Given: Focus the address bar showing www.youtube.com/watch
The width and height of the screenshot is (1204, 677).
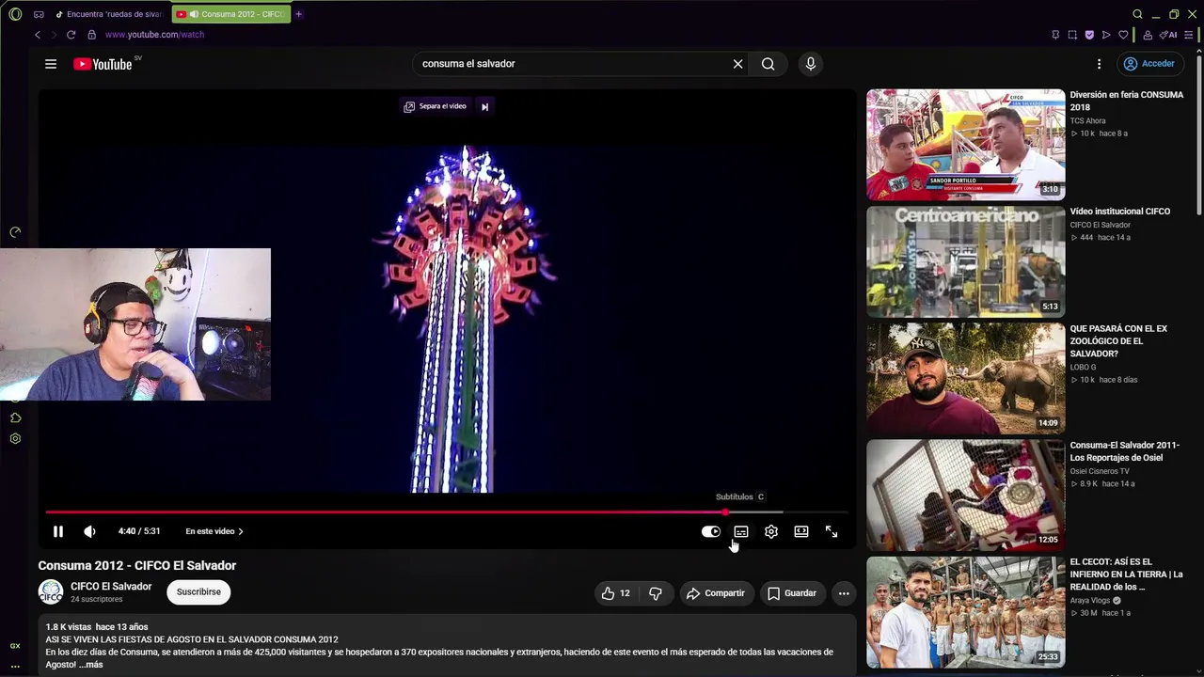Looking at the screenshot, I should (x=154, y=35).
